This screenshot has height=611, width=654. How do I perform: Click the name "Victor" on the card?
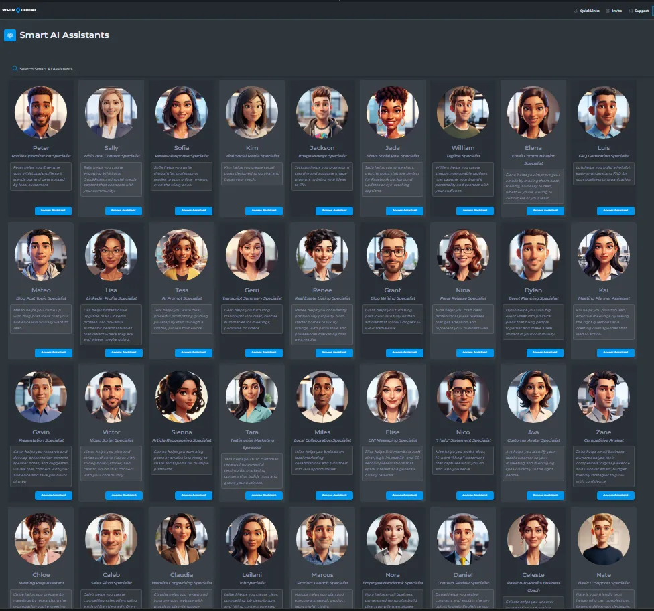coord(111,432)
